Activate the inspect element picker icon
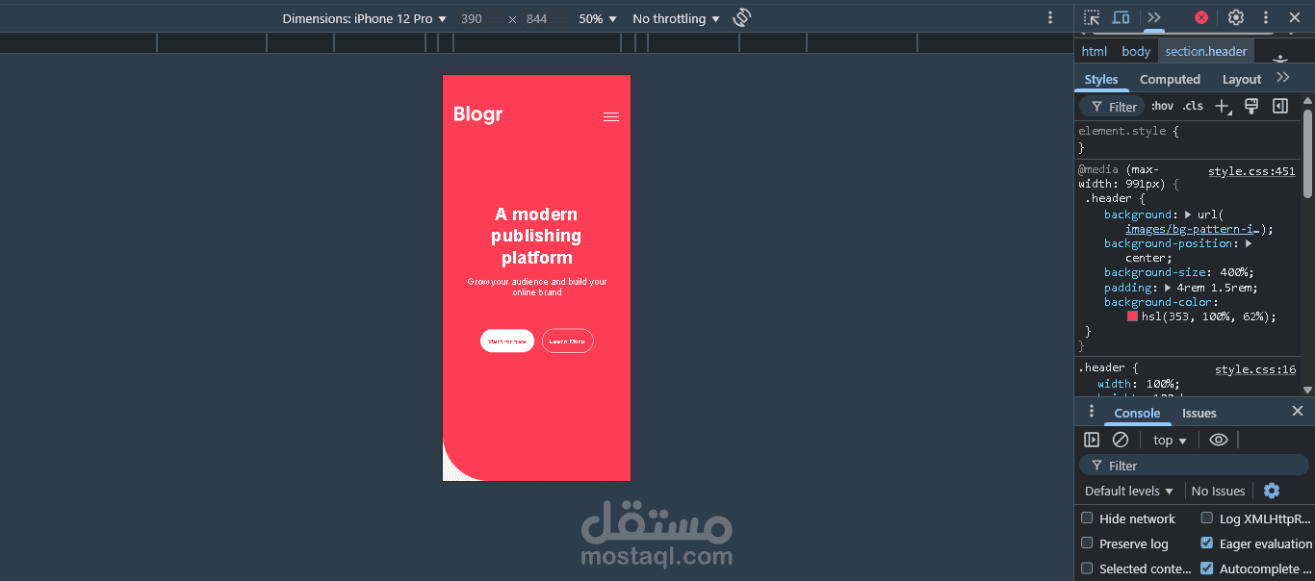1315x581 pixels. [1091, 17]
